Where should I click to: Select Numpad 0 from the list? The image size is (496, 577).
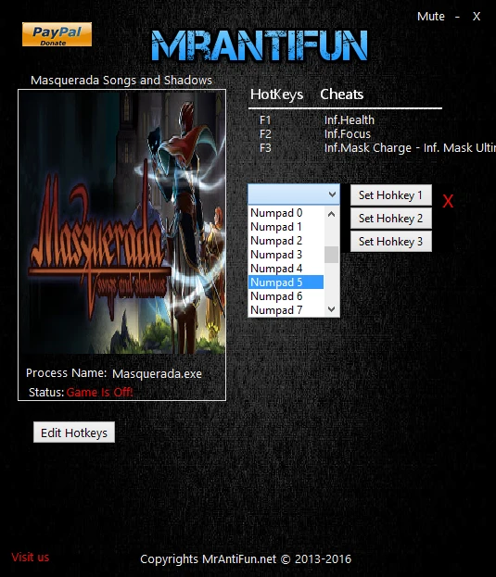pos(286,213)
